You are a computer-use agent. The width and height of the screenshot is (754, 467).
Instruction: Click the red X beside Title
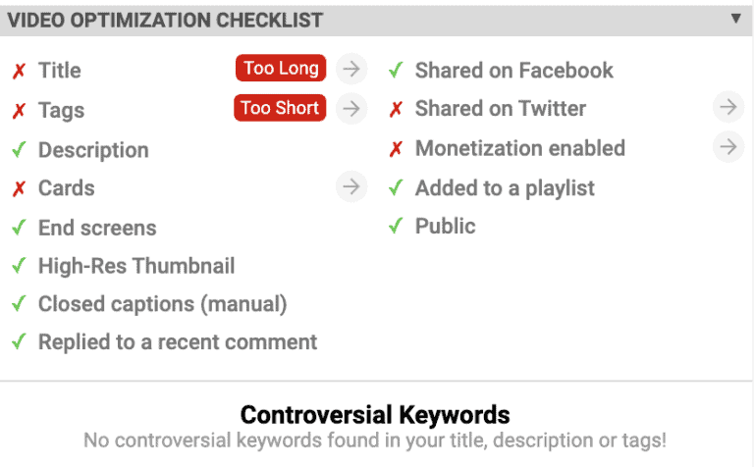(19, 71)
